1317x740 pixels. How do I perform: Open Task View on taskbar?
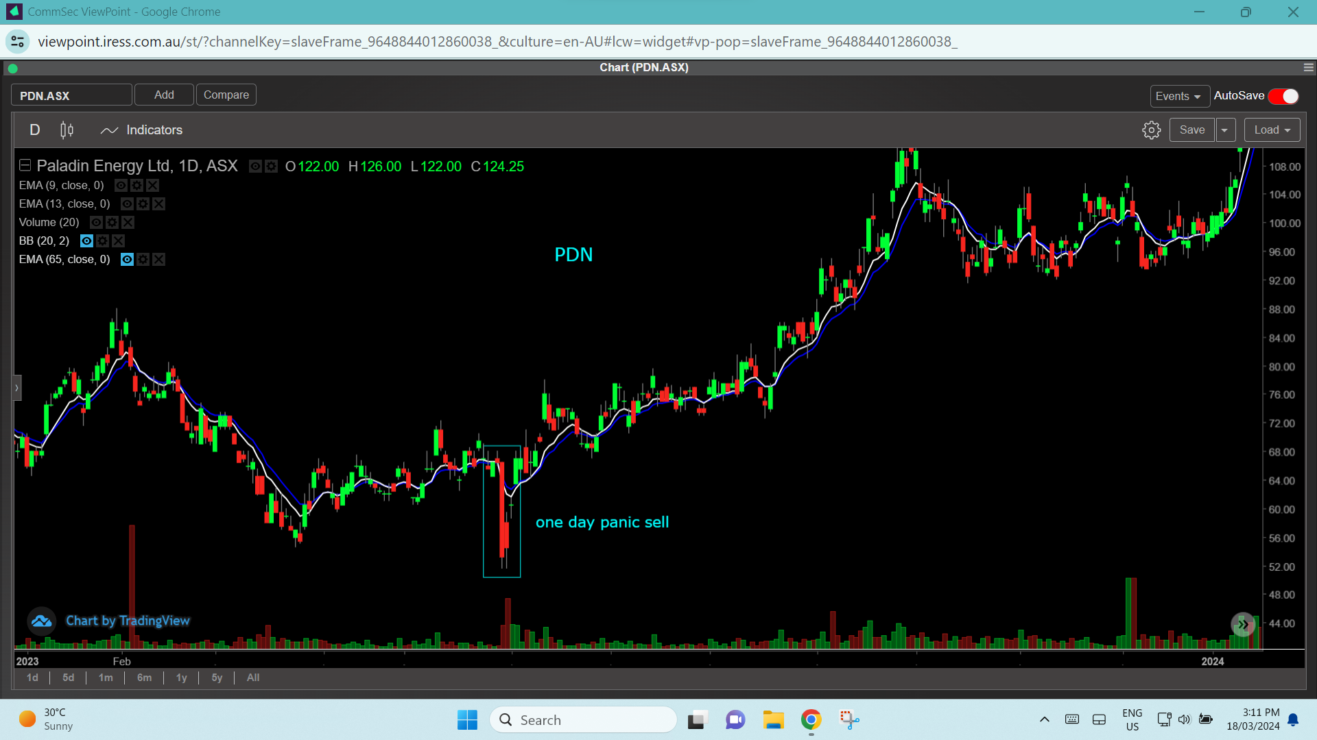click(697, 720)
